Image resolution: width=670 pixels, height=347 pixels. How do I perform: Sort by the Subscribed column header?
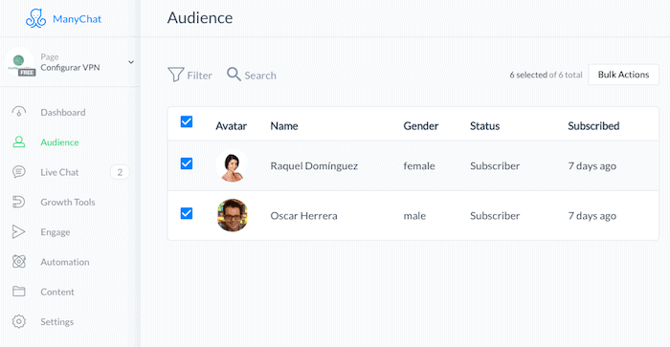(593, 126)
